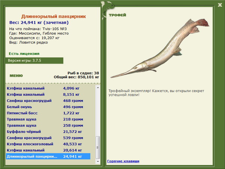The image size is (225, 169).
Task: Select Кэтфиш плоскоголовый 40,533 кг row
Action: tap(48, 144)
